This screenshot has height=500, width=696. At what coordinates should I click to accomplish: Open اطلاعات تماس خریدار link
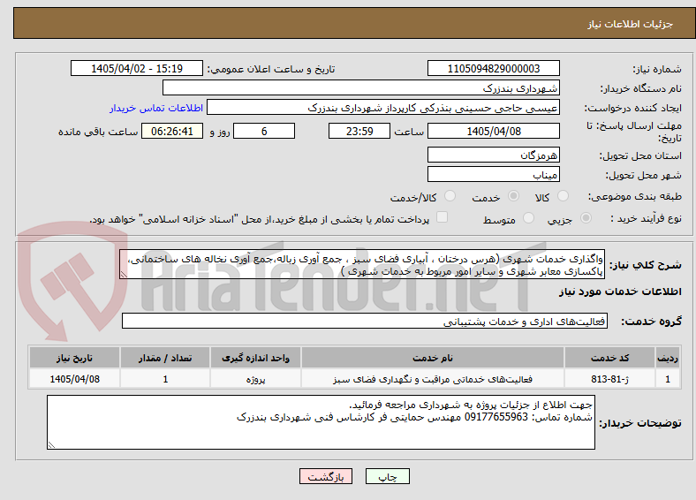(x=156, y=108)
